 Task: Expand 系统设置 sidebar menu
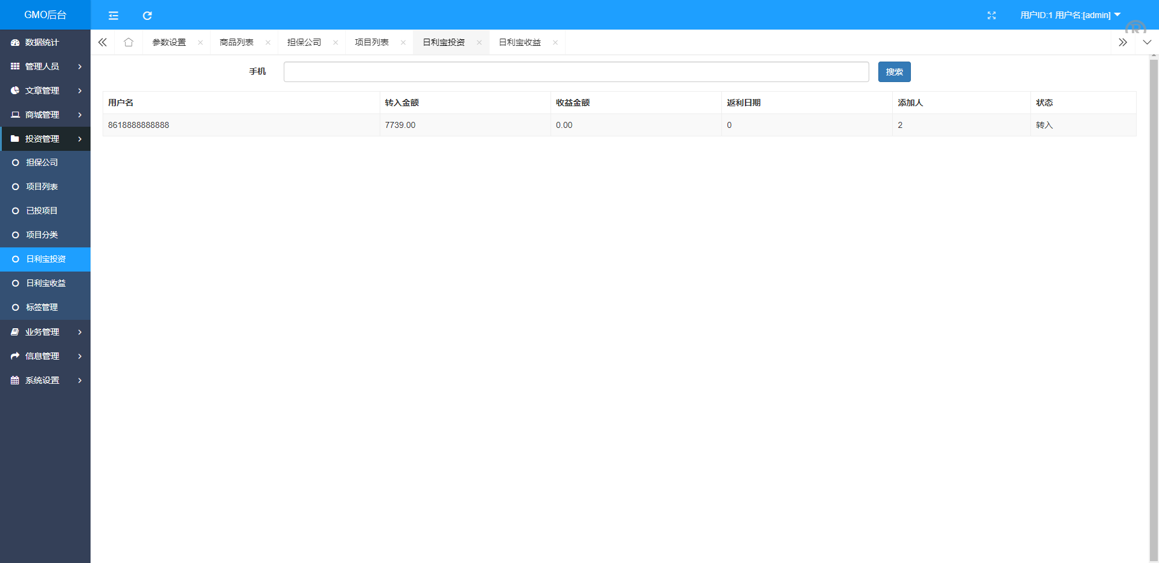point(45,380)
